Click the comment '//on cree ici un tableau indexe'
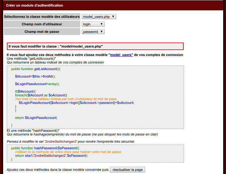 click(x=66, y=99)
